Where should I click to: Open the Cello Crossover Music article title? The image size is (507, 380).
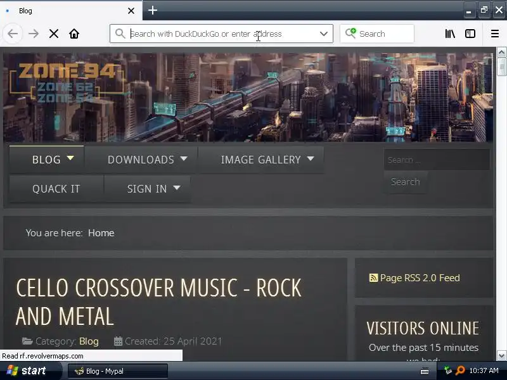[158, 302]
